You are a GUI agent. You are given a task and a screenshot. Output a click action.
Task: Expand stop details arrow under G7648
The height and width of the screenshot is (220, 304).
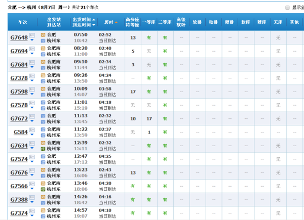coord(32,40)
